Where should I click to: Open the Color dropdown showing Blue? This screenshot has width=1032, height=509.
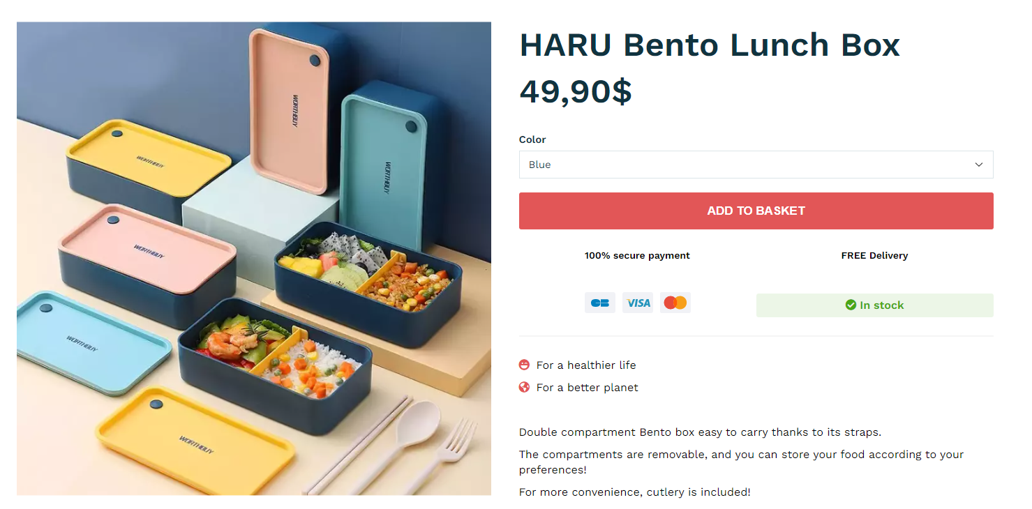click(x=756, y=165)
